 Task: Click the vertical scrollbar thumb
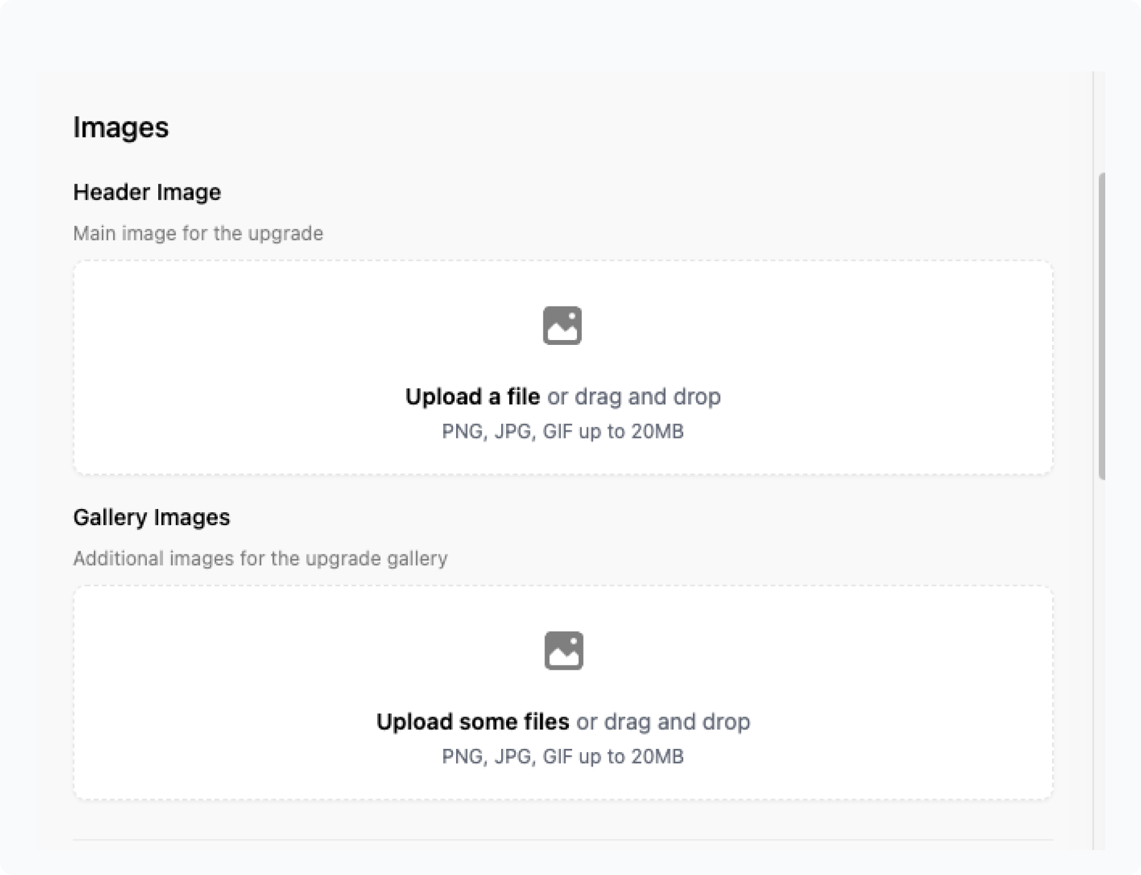(1101, 326)
